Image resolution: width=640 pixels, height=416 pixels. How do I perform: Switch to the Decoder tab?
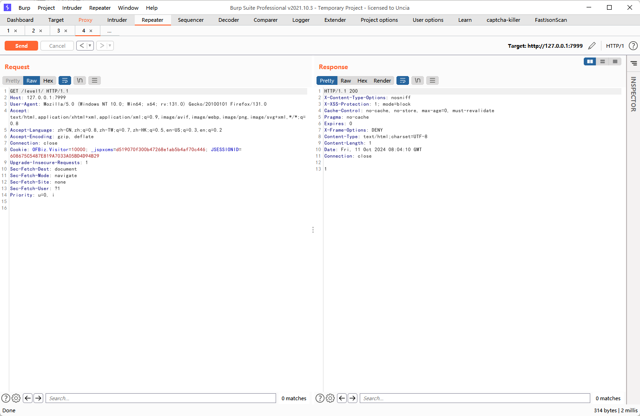[x=229, y=20]
